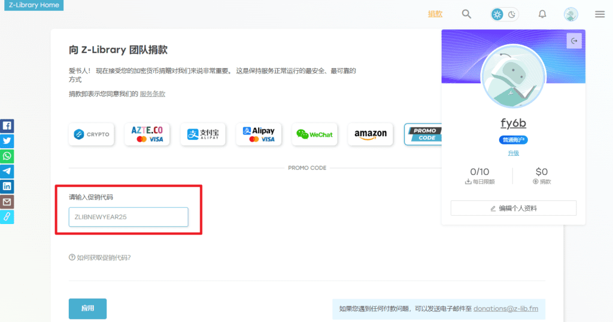Select the Alipay Mastercard Visa option
Screen dimensions: 613x322
coord(259,134)
